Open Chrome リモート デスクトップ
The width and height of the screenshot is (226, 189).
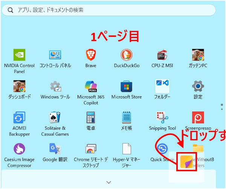(91, 149)
